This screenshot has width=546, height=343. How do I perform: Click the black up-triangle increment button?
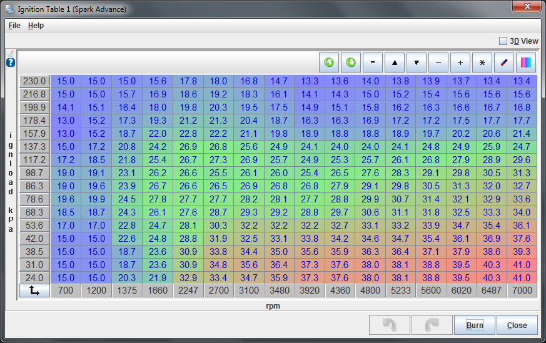coord(395,62)
